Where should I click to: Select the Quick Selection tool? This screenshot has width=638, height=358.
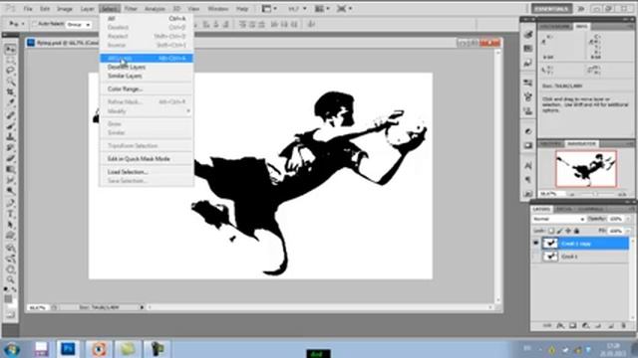10,82
